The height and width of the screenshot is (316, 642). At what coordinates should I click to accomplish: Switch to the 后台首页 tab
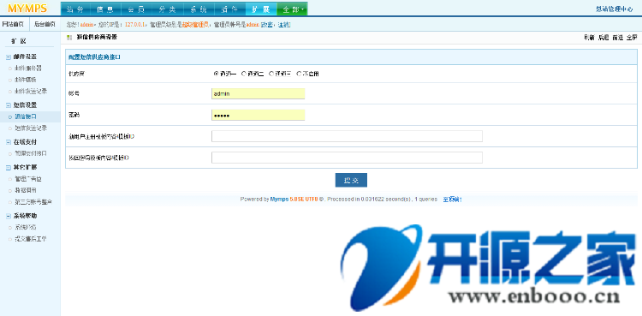point(45,24)
